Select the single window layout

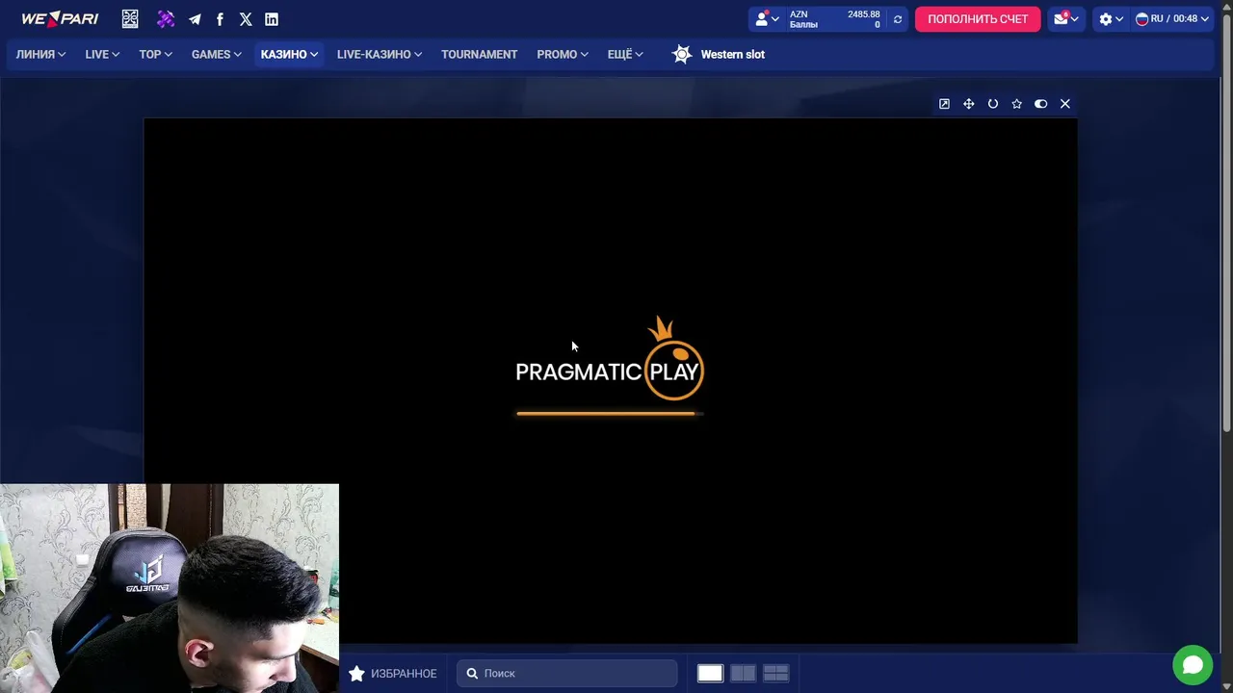pos(710,674)
